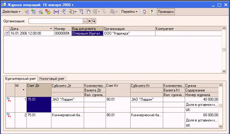This screenshot has height=134, width=230.
Task: Open the Help question mark icon
Action: [x=151, y=12]
